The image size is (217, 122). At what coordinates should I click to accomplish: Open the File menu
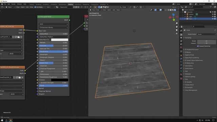click(5, 4)
